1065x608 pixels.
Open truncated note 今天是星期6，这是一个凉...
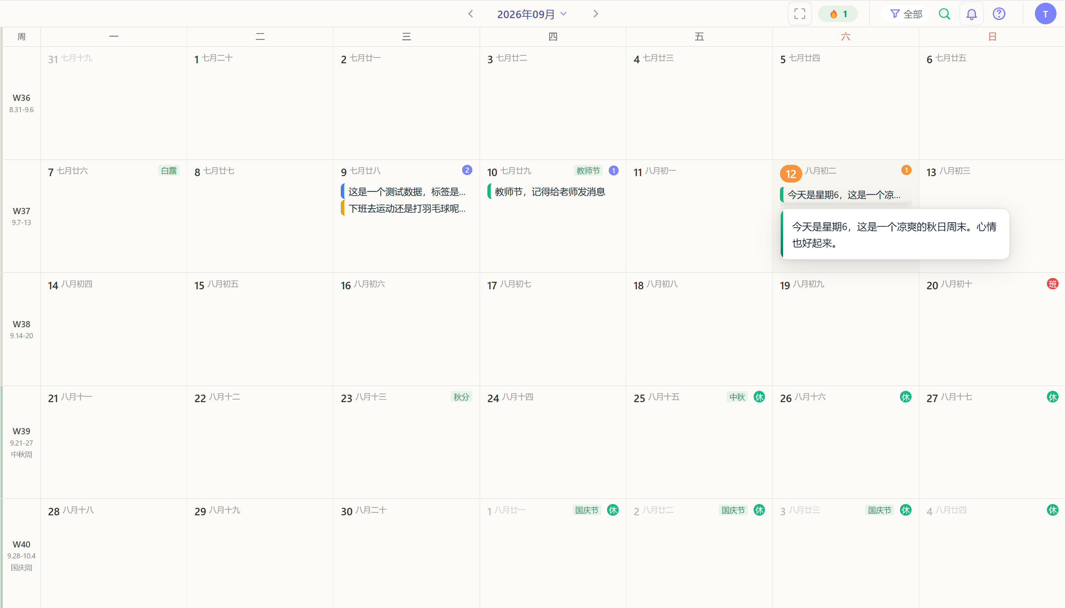(845, 195)
